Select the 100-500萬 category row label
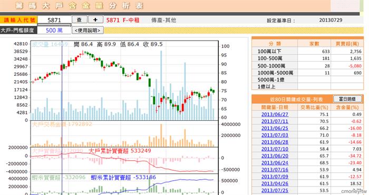369x195 pixels. tap(270, 58)
